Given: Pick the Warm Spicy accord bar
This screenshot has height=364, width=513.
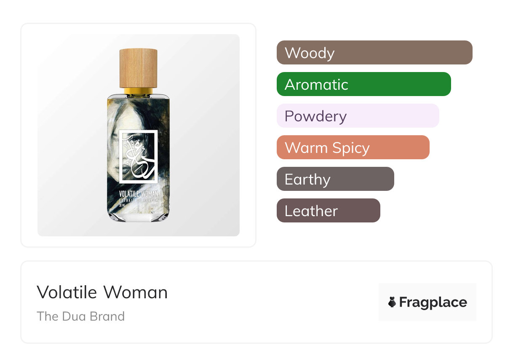Looking at the screenshot, I should (x=353, y=147).
